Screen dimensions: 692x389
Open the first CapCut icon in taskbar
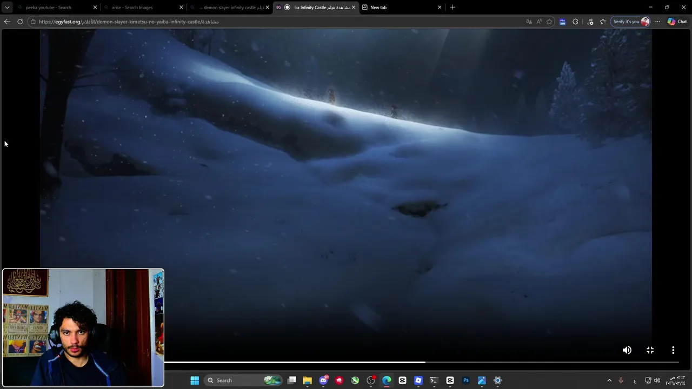(x=402, y=380)
